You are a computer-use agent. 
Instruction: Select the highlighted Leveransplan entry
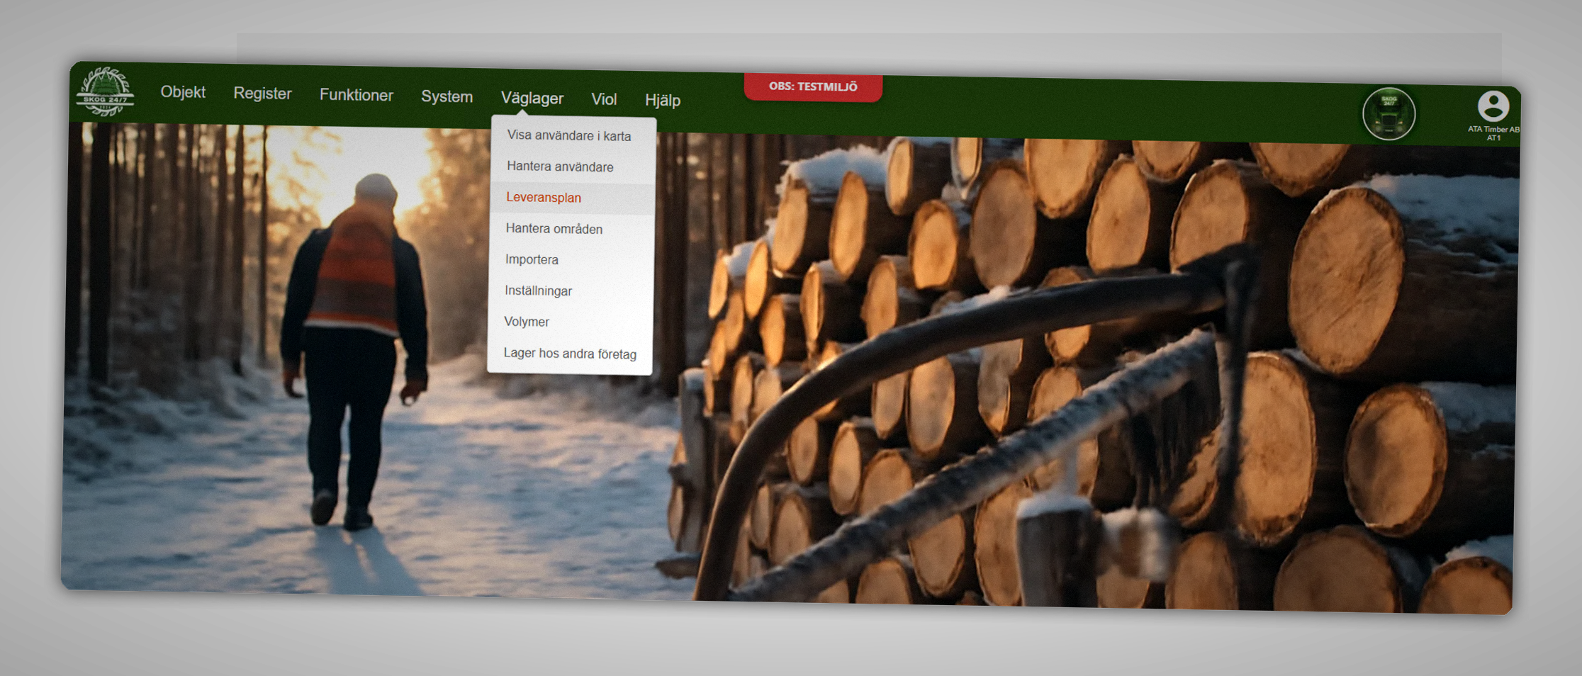click(544, 198)
